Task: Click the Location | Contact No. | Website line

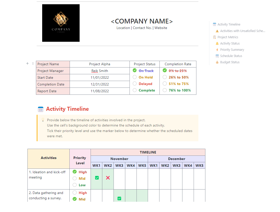Action: click(x=142, y=28)
